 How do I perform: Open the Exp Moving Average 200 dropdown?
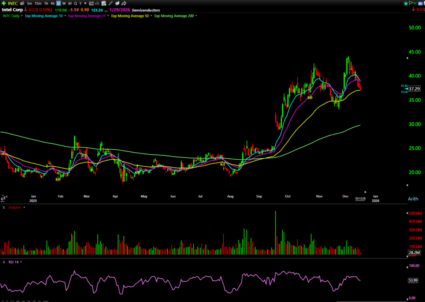tap(196, 16)
